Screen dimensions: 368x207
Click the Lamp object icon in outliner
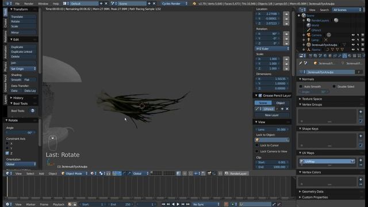[x=309, y=40]
